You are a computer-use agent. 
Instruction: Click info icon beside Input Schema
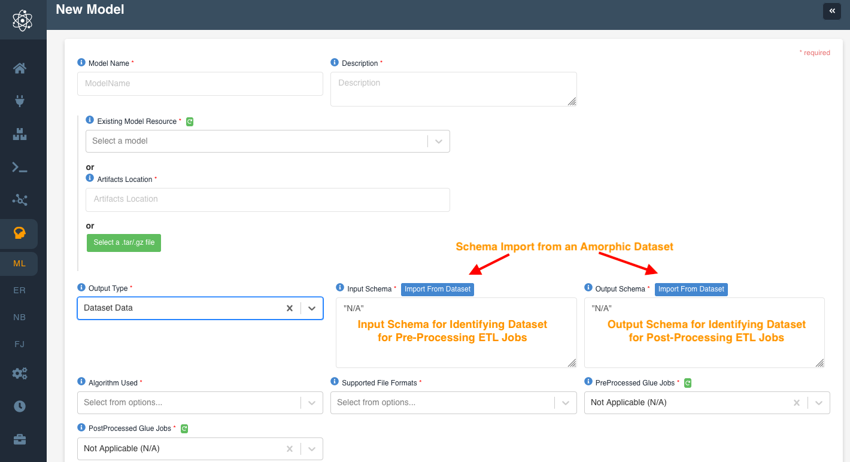point(340,287)
